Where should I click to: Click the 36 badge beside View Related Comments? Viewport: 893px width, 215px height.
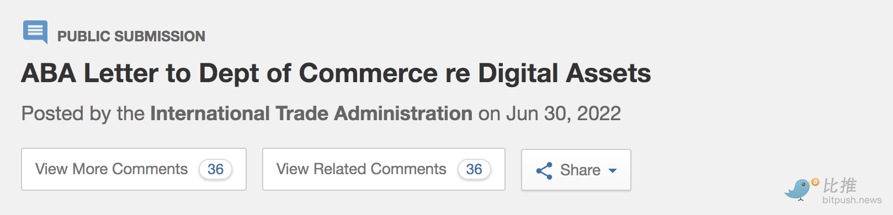(474, 169)
